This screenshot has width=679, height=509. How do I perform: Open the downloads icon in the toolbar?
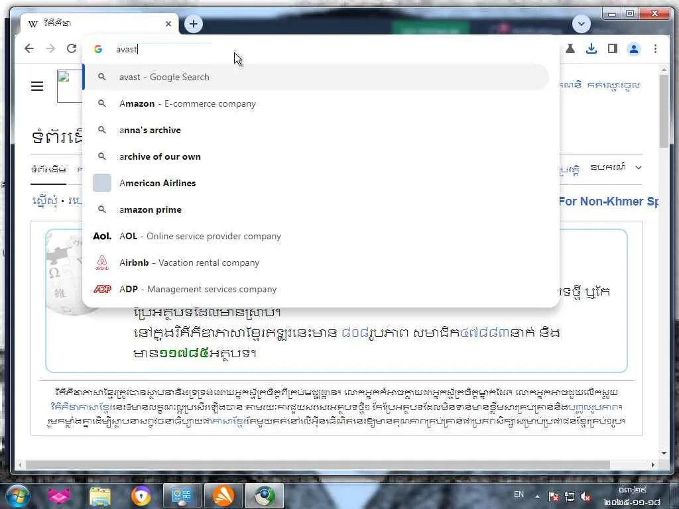click(591, 48)
